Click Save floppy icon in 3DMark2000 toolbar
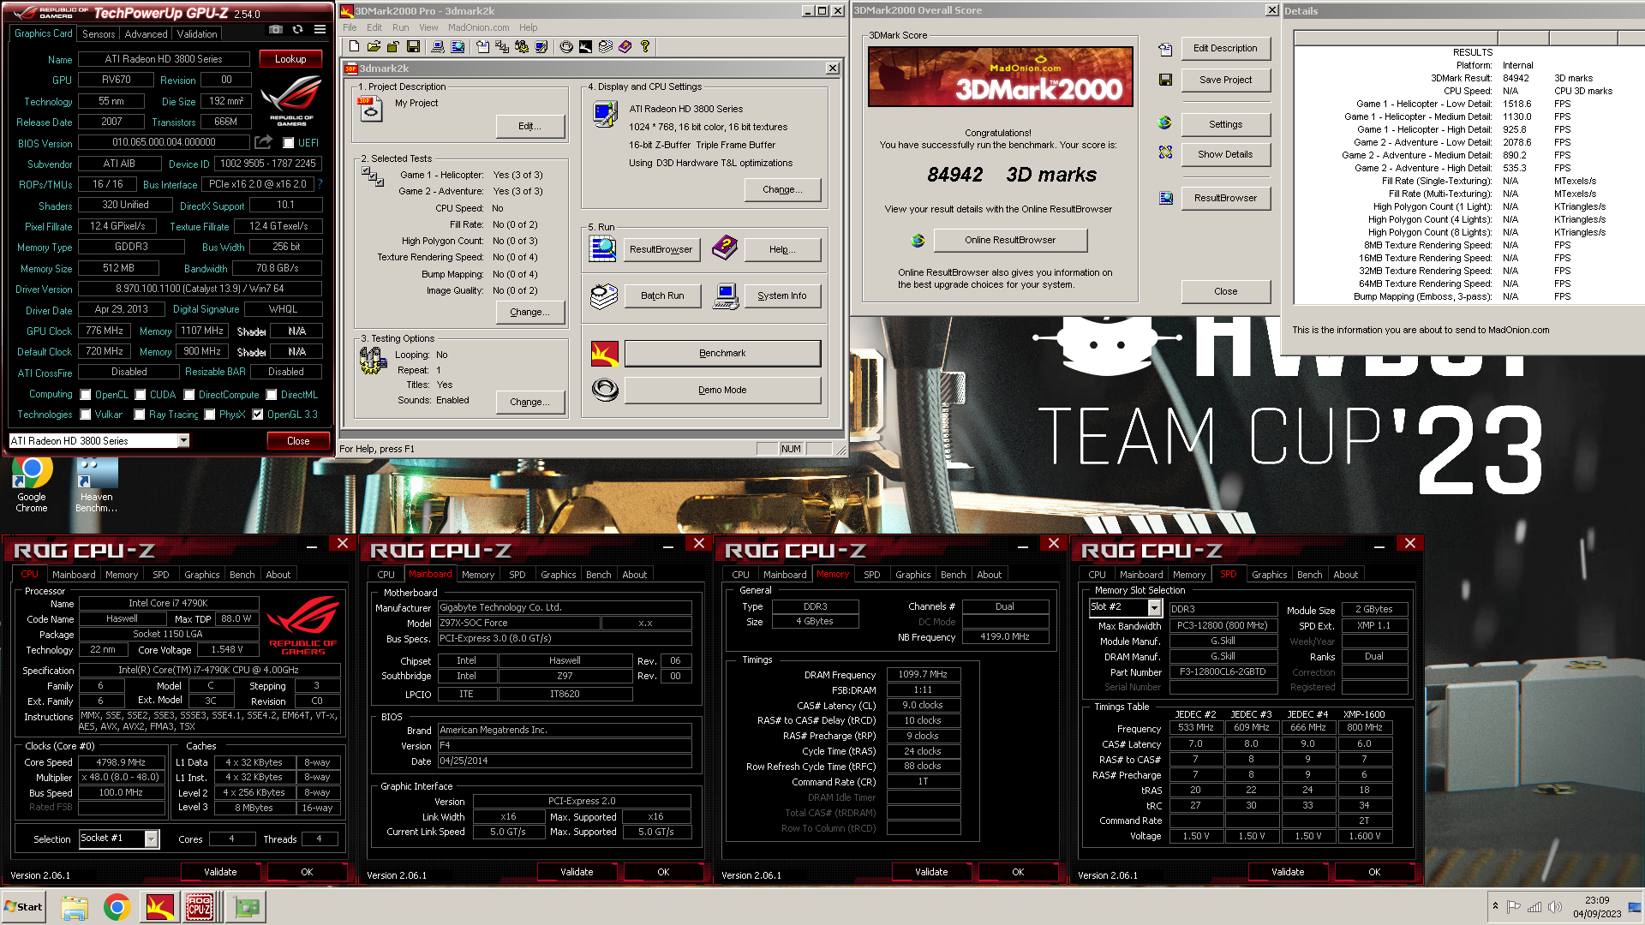Image resolution: width=1645 pixels, height=925 pixels. tap(413, 46)
